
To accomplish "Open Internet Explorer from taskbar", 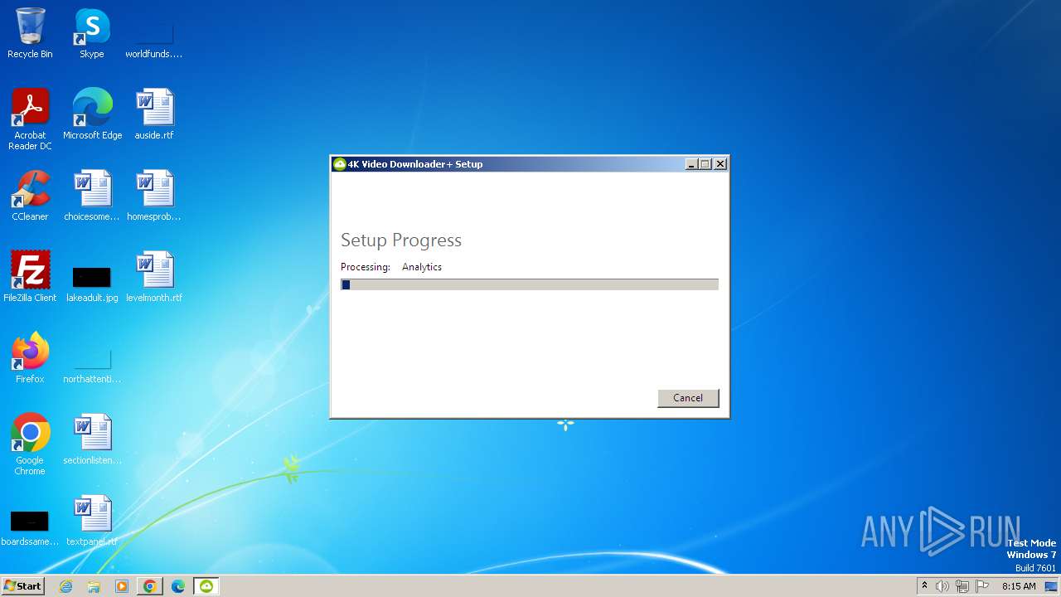I will (x=66, y=586).
